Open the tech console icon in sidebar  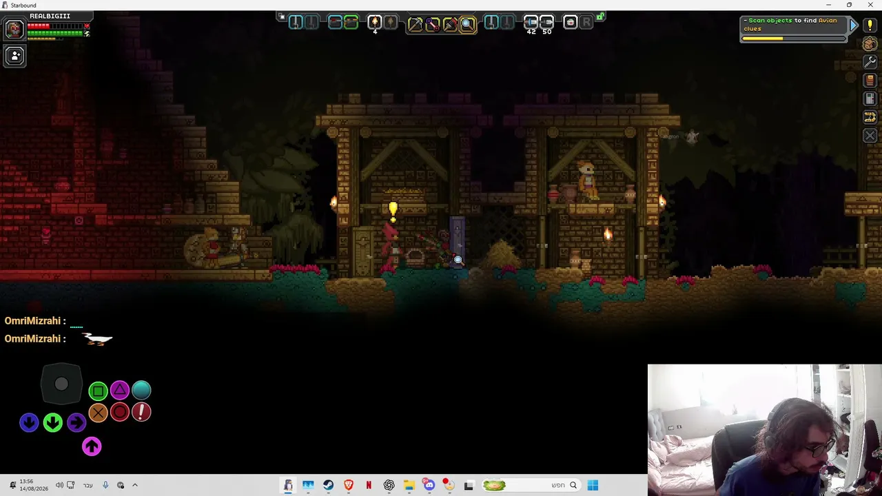(x=870, y=99)
